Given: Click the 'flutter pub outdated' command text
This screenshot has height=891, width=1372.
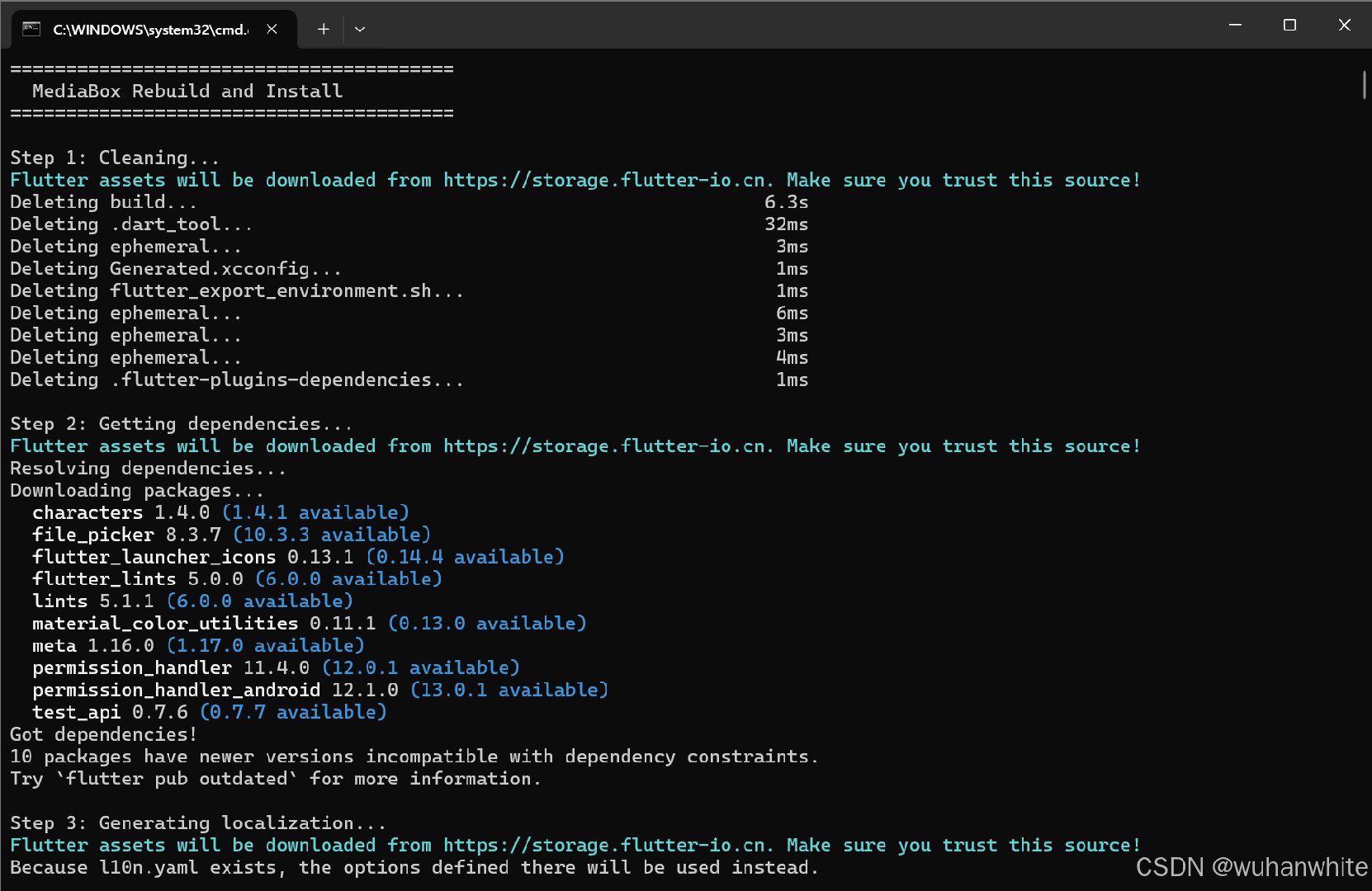Looking at the screenshot, I should point(176,779).
